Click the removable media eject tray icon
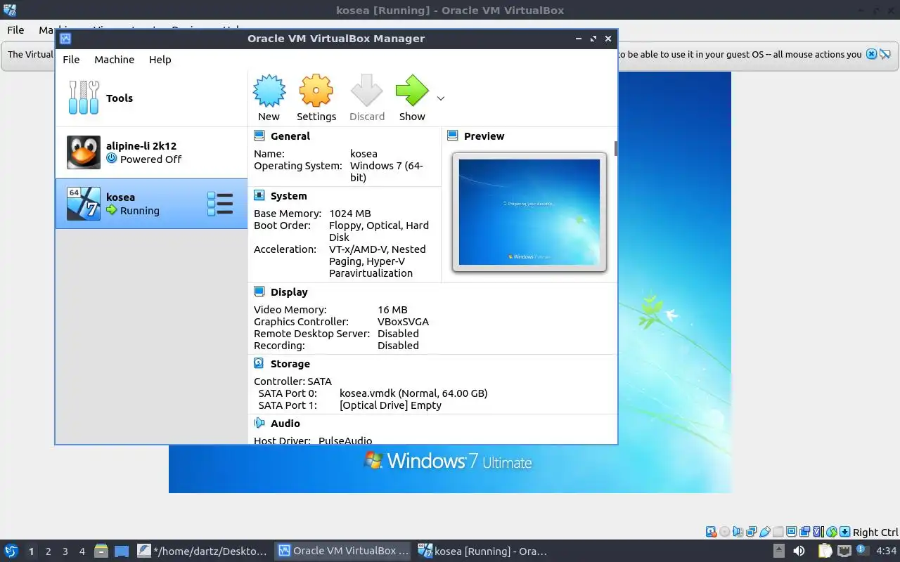Screen dimensions: 900x562 (x=779, y=551)
